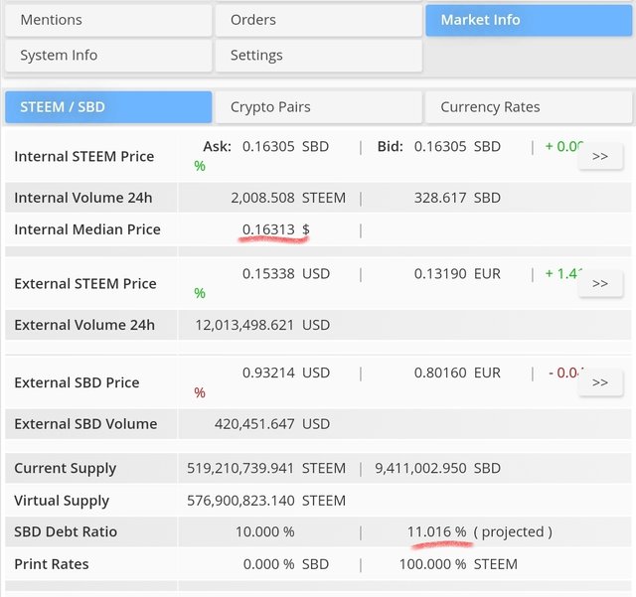Click SBD Debt Ratio 10.000 % value
Screen dimensions: 636x597
pyautogui.click(x=265, y=531)
